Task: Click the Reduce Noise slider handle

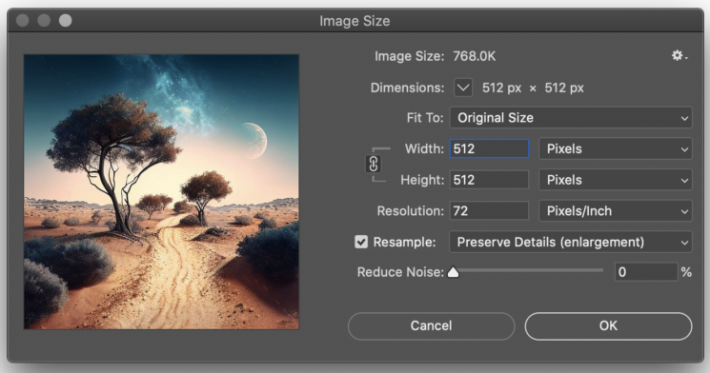Action: coord(453,272)
